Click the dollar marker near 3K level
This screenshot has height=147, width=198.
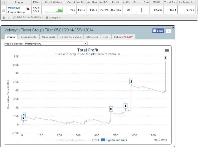click(125, 106)
